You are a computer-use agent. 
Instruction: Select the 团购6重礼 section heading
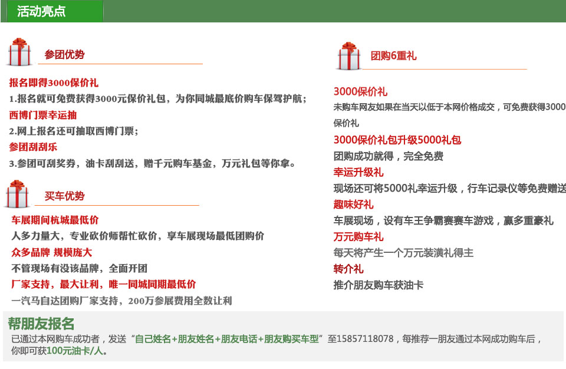tap(393, 55)
